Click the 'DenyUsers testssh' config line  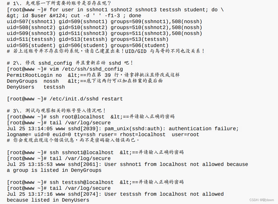(36, 87)
